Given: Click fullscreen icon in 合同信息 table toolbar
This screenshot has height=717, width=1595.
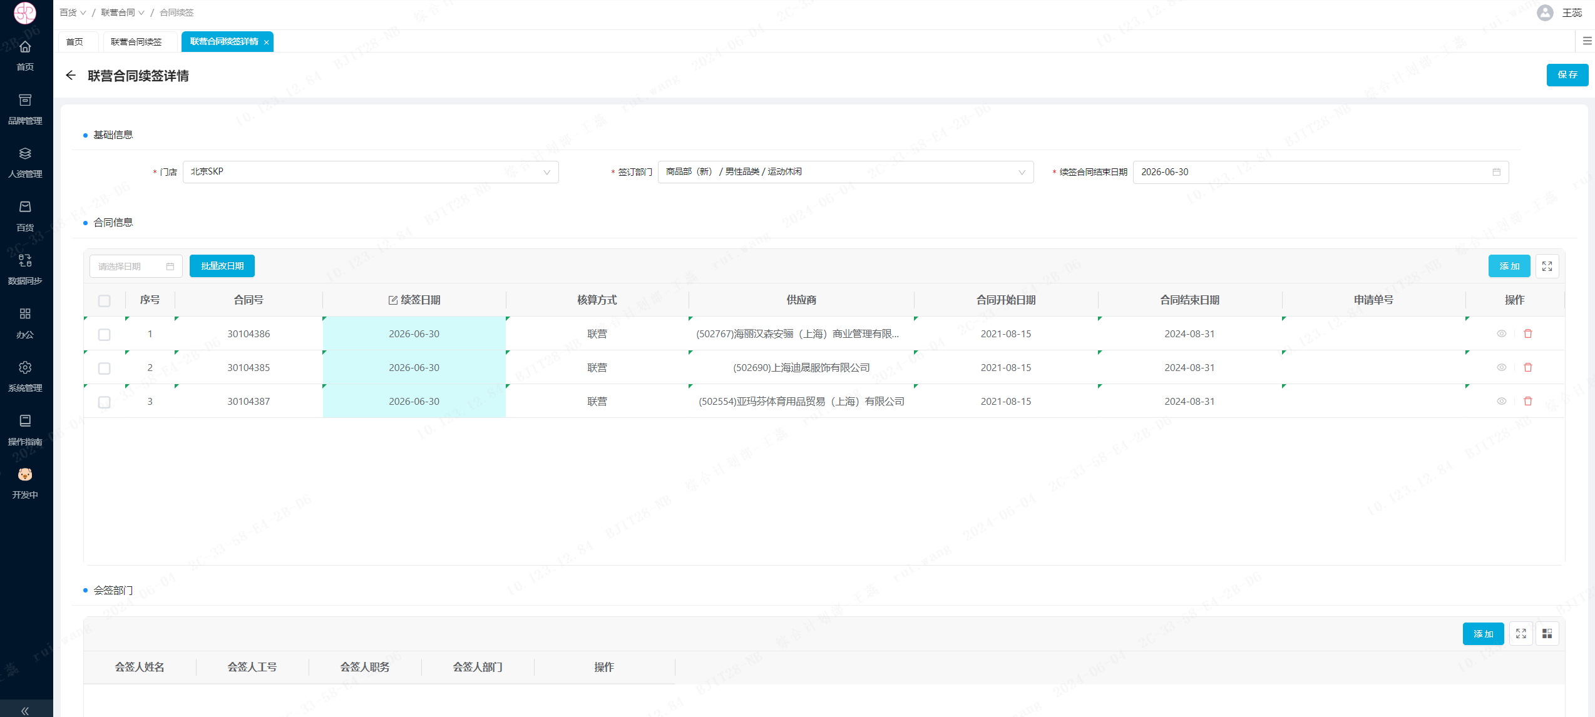Looking at the screenshot, I should coord(1547,267).
